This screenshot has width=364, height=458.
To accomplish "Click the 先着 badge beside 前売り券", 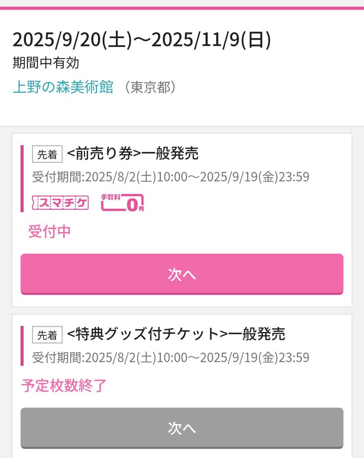I will 47,154.
